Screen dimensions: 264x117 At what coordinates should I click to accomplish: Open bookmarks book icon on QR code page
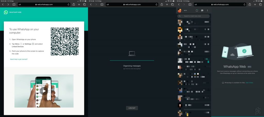tap(14, 5)
